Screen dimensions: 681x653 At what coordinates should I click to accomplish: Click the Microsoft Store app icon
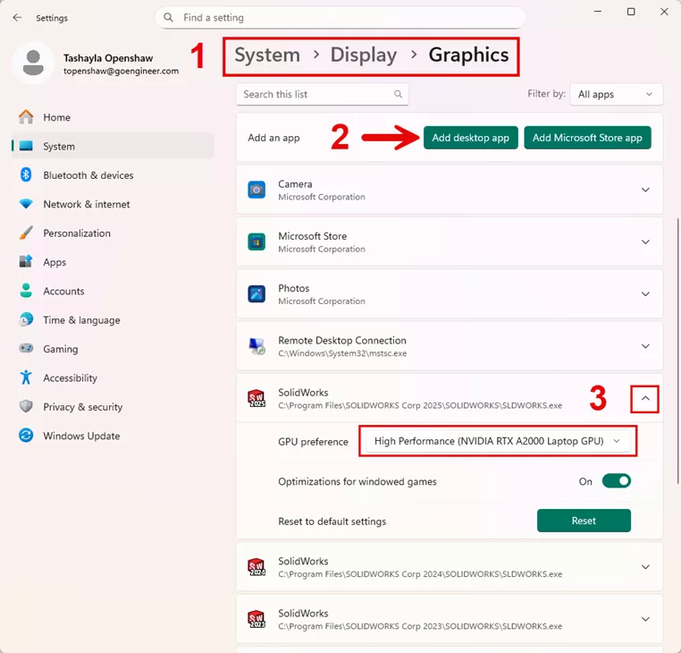click(256, 242)
